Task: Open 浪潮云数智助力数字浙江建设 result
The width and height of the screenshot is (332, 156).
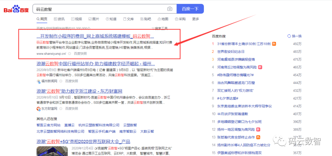Action: [x=79, y=91]
